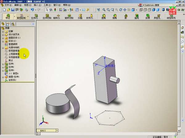Select the 拉伸切除 extruded cut tool
This screenshot has height=138, width=185.
click(x=47, y=16)
